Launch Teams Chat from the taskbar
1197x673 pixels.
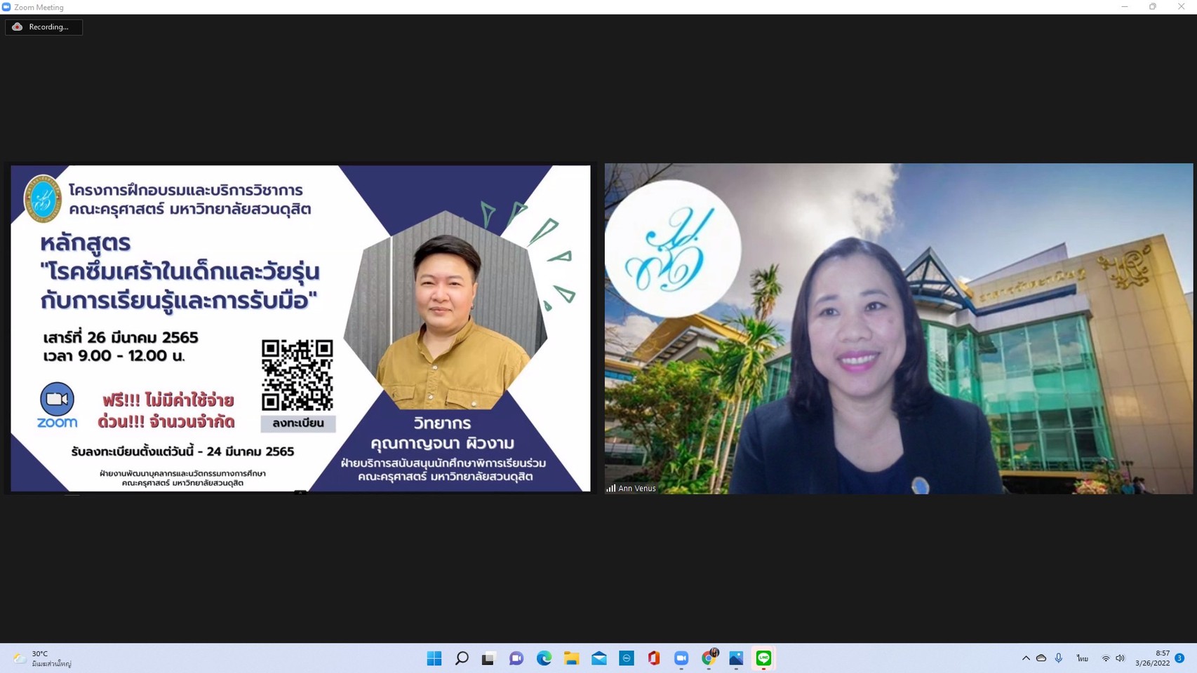516,658
